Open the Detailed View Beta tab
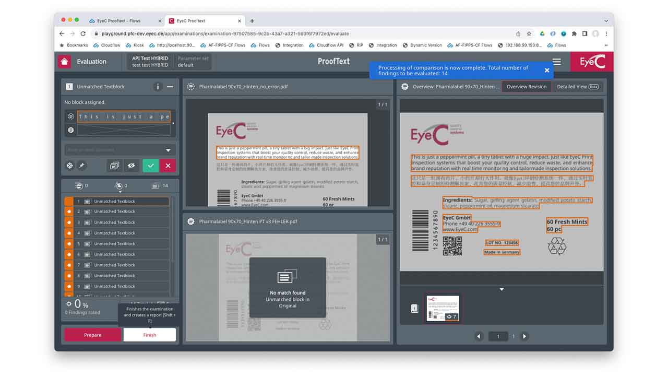Image resolution: width=668 pixels, height=376 pixels. tap(576, 87)
